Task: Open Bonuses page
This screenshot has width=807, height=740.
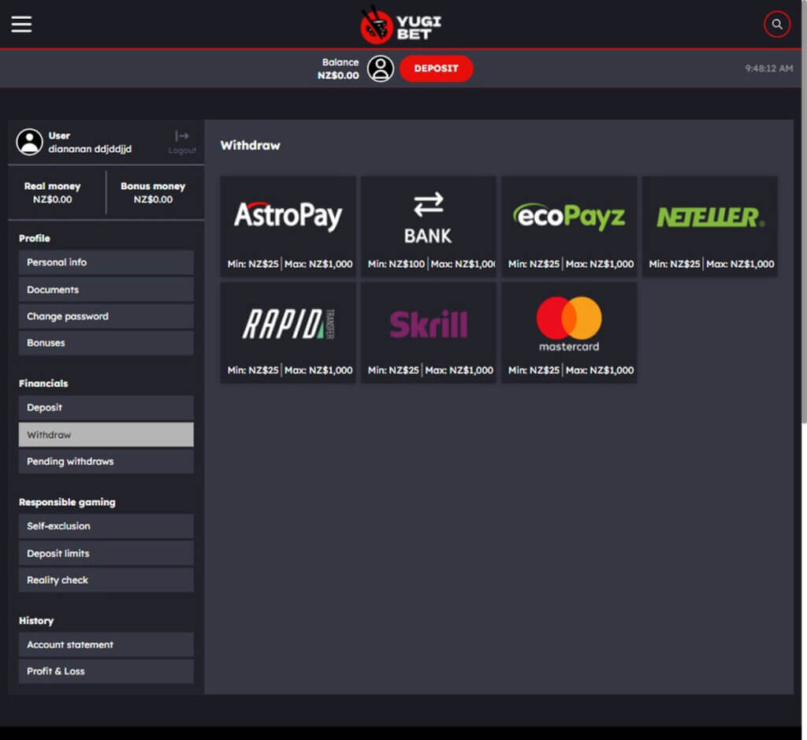Action: tap(106, 344)
